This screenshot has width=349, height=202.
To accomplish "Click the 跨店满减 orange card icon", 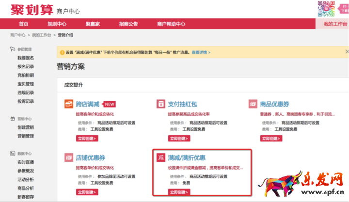I will coord(69,104).
